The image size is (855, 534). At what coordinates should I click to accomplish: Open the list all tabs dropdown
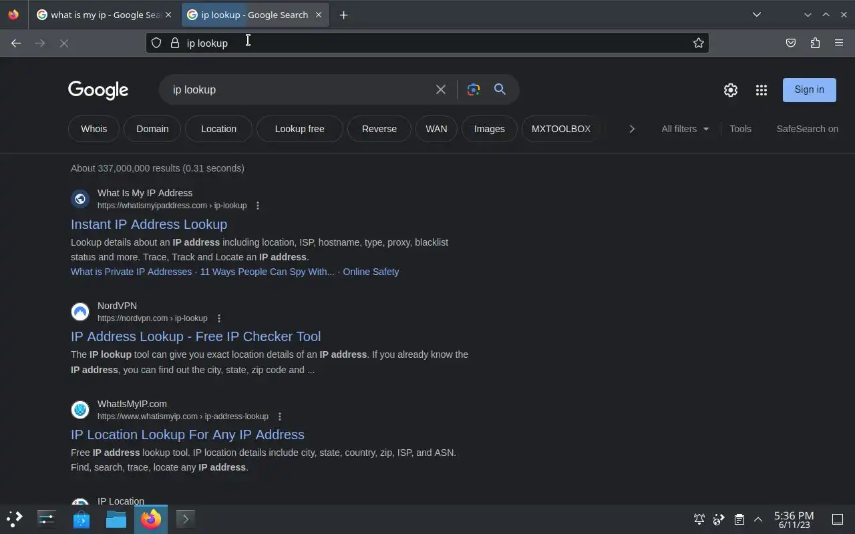tap(756, 15)
